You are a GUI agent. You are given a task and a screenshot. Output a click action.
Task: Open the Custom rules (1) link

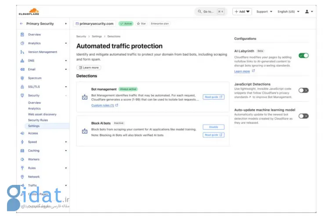tap(103, 105)
